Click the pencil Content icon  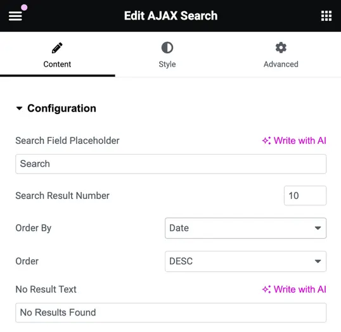pyautogui.click(x=57, y=48)
